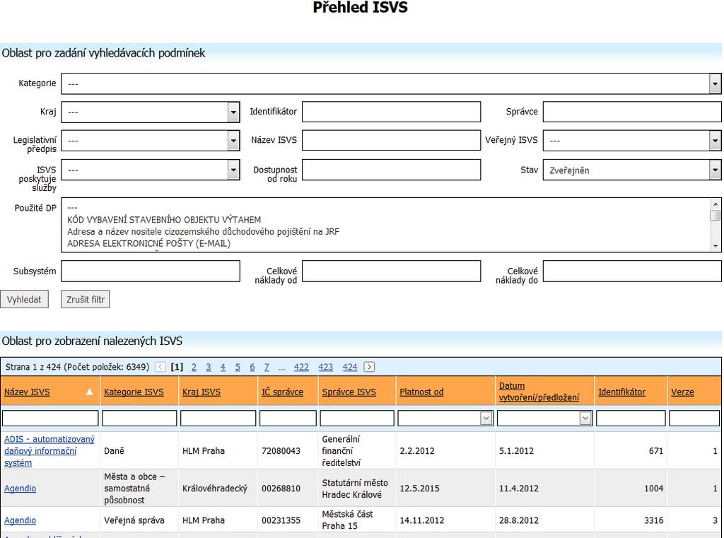Select 'Adresa a název nositele cizozemského důchodového pojištění' option
Viewport: 724px width, 538px height.
pos(203,232)
